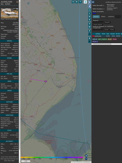The height and width of the screenshot is (163, 122).
Task: Toggle the O button on map
Action: [x=89, y=16]
